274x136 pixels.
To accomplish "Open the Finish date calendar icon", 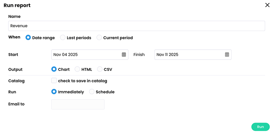I will 227,54.
